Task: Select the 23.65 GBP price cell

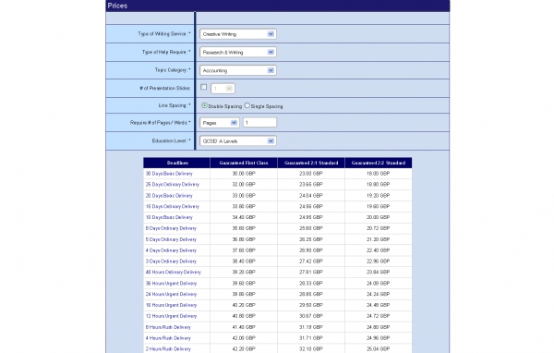Action: tap(311, 185)
